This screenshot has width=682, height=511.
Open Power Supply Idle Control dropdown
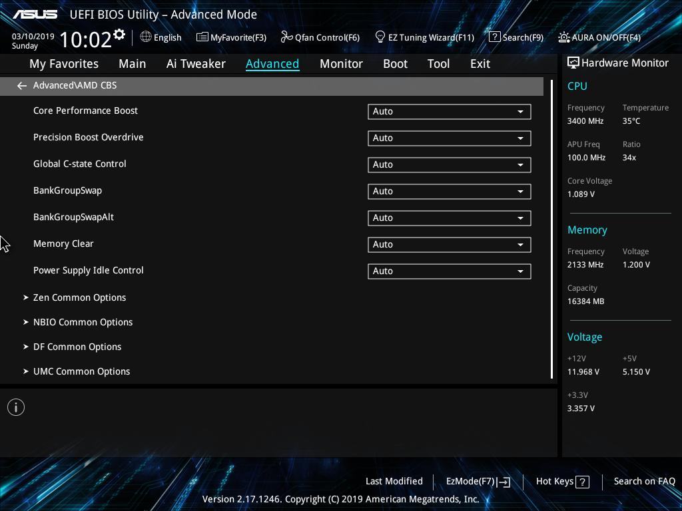tap(450, 271)
